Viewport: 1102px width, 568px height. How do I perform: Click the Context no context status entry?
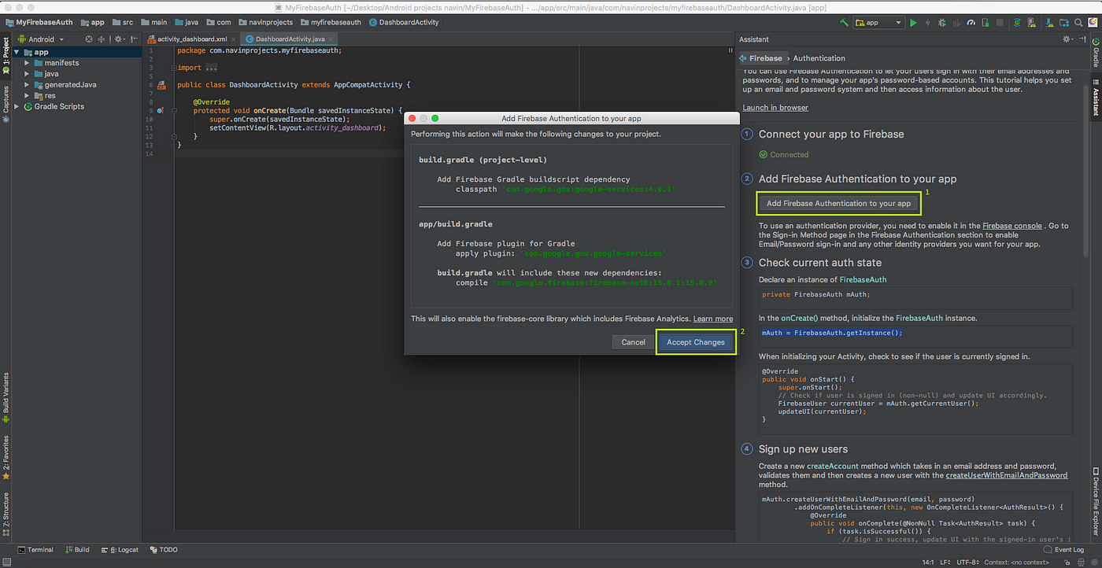pyautogui.click(x=1016, y=562)
